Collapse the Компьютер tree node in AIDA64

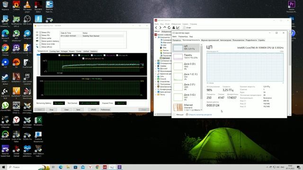tap(156, 37)
